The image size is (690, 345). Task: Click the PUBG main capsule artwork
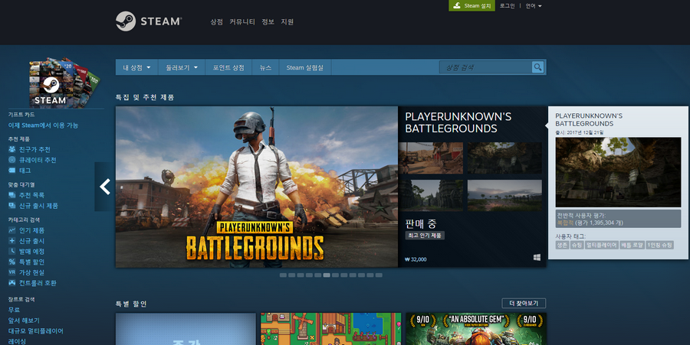[x=257, y=187]
